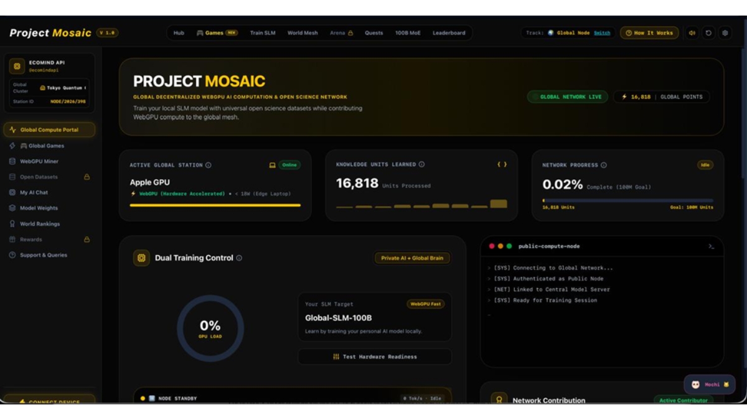Open World Rankings in the sidebar
This screenshot has width=747, height=420.
pyautogui.click(x=49, y=223)
